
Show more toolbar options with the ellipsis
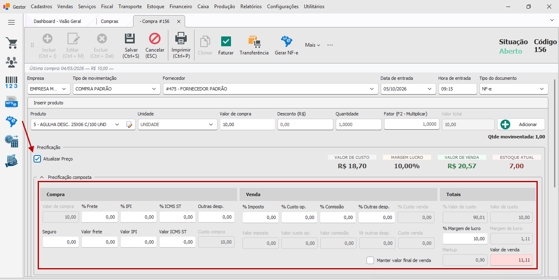point(330,45)
